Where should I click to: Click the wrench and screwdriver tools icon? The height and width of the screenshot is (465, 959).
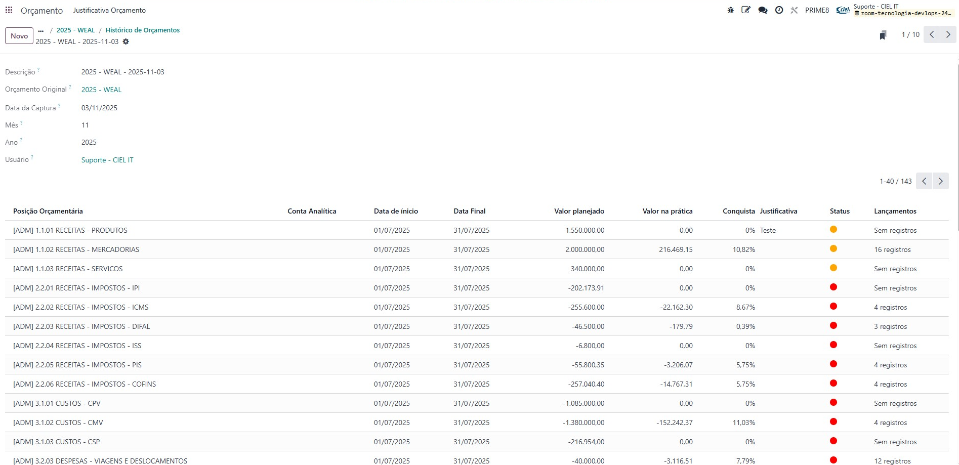coord(794,10)
